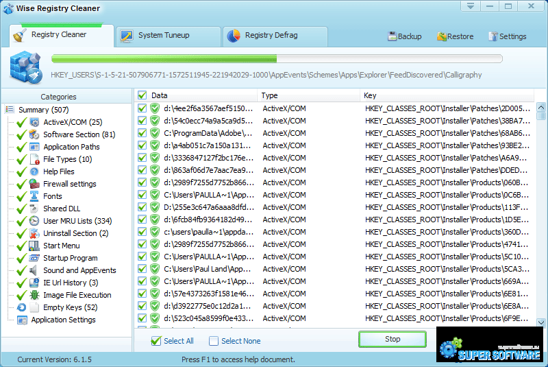The height and width of the screenshot is (367, 548).
Task: Click the Select None label link
Action: point(241,341)
